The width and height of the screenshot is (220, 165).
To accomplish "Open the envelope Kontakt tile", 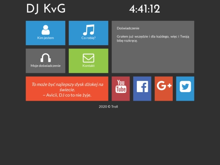I will [88, 61].
